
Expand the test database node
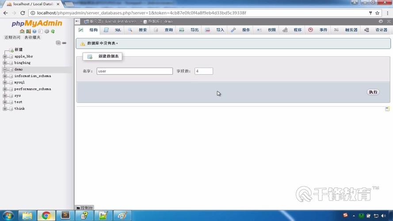5,102
